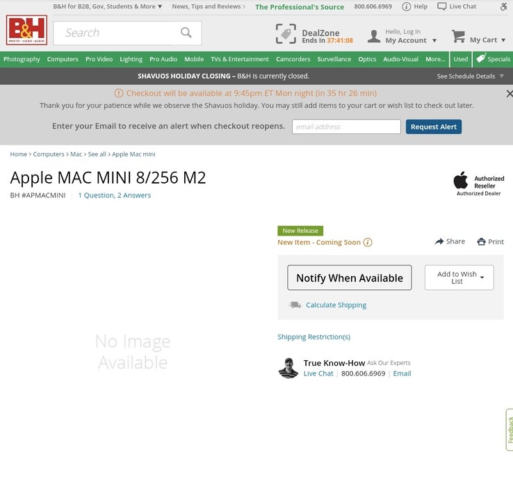
Task: Click the DealZone countdown timer
Action: click(x=340, y=40)
